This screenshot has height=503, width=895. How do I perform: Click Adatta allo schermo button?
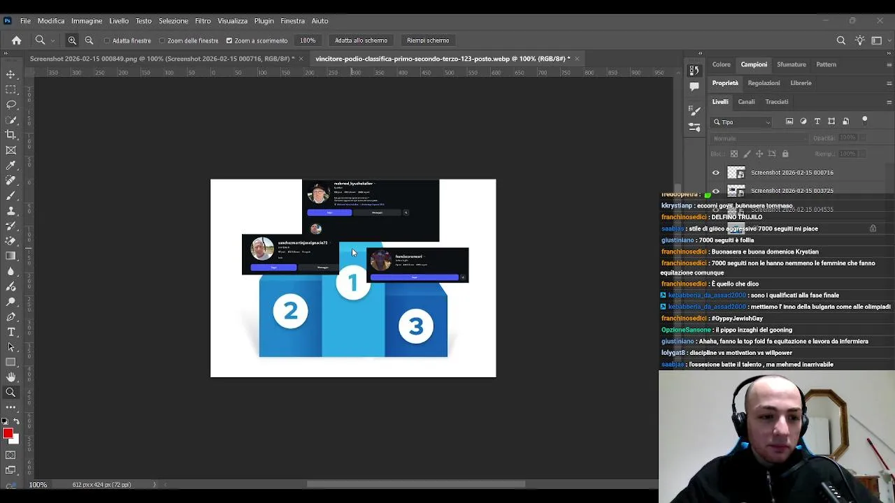click(361, 41)
